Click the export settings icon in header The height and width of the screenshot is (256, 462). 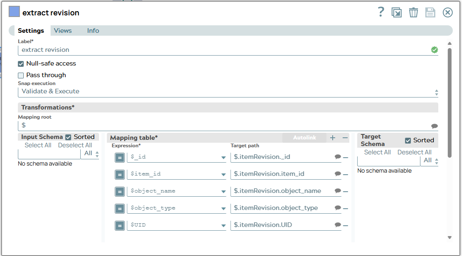396,12
